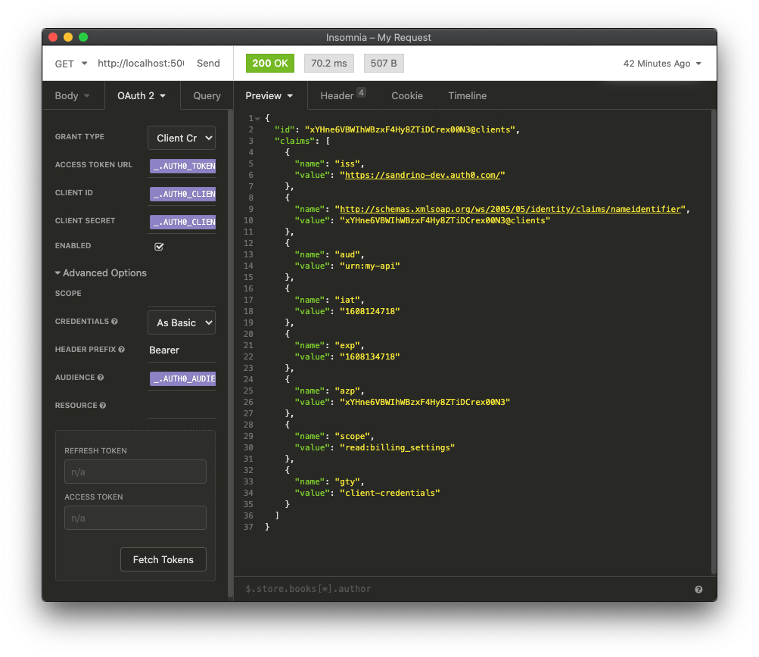Click the 507 B response size tag

[x=384, y=64]
